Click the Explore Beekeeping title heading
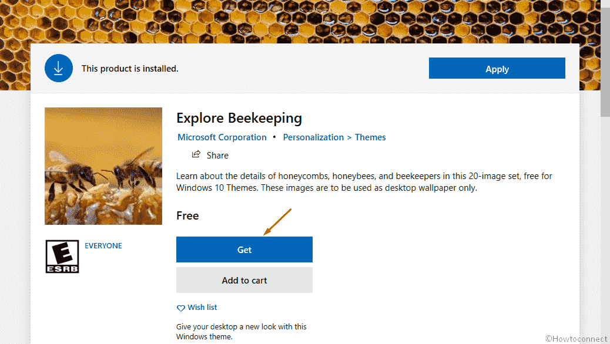Image resolution: width=610 pixels, height=344 pixels. pyautogui.click(x=239, y=118)
